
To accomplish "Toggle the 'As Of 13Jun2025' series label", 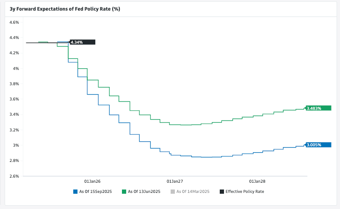I will (x=145, y=192).
